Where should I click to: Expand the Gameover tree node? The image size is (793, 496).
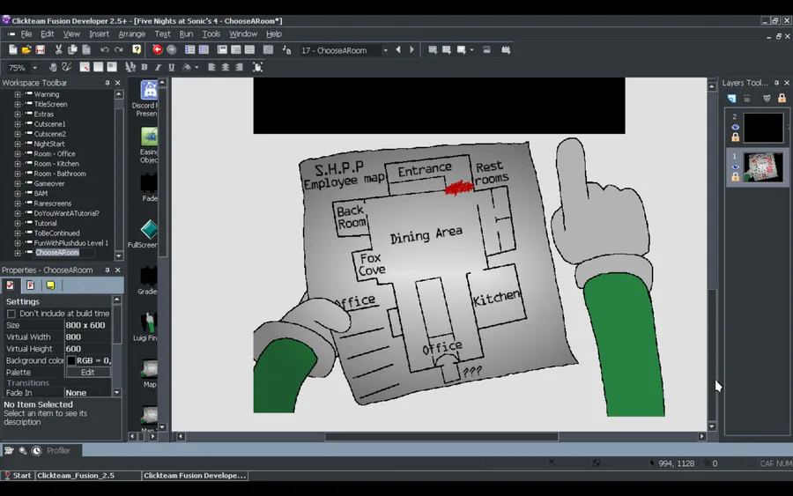coord(18,183)
